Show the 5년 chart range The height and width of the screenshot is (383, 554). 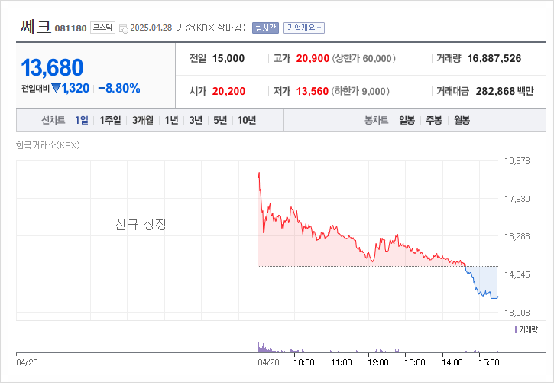click(x=220, y=120)
